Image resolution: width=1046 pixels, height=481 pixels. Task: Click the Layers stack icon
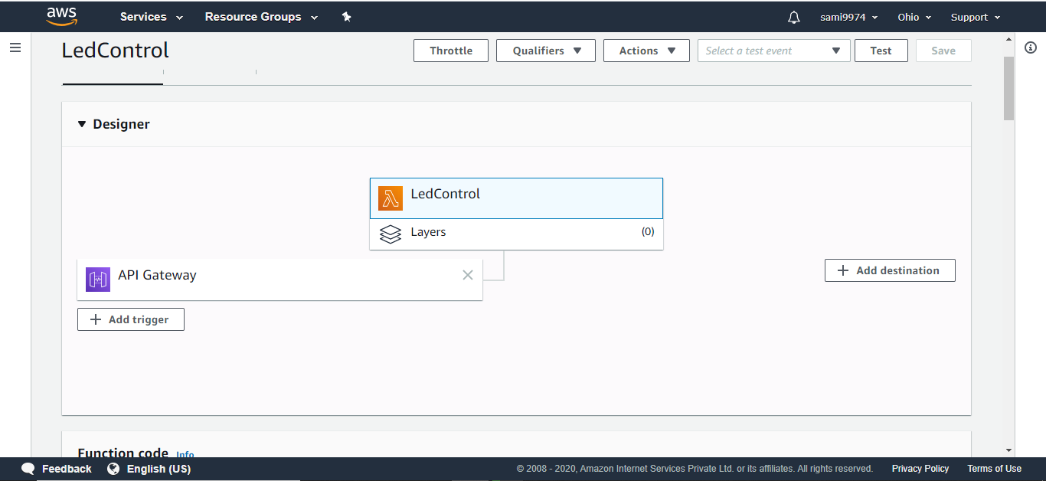[391, 233]
